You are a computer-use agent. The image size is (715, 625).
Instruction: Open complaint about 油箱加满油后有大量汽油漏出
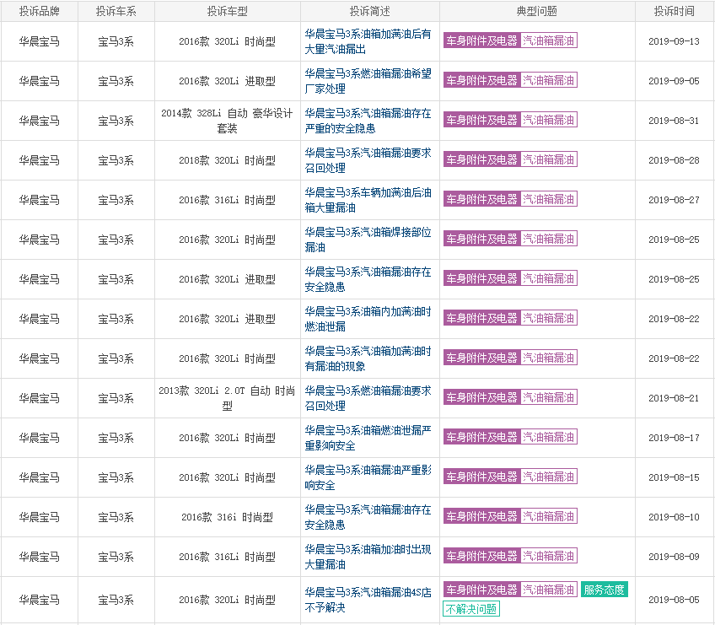point(368,41)
